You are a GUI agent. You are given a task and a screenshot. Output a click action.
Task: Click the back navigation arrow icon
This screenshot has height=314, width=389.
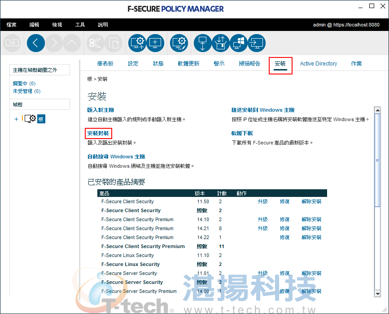tap(36, 43)
